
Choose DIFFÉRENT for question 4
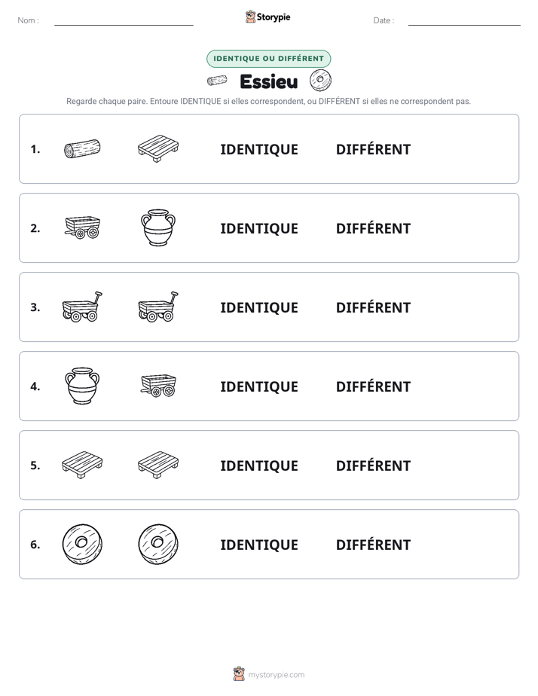point(373,386)
